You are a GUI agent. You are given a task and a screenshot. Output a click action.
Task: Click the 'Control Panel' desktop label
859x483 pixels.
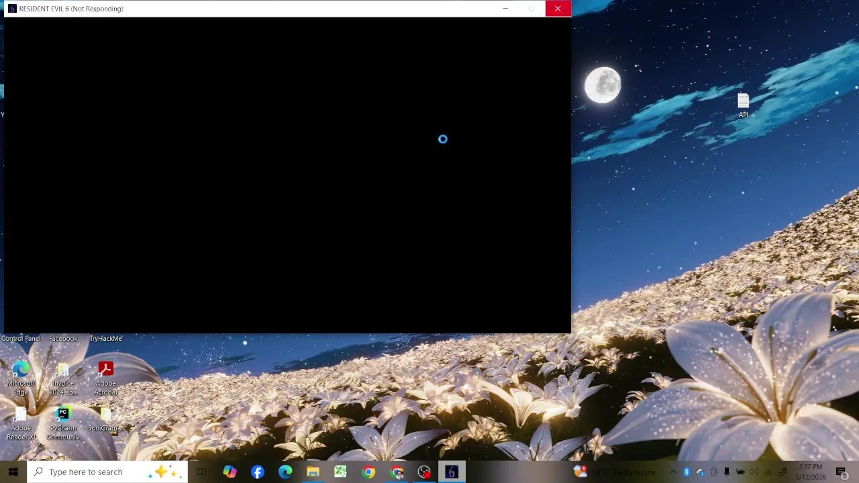click(x=21, y=339)
